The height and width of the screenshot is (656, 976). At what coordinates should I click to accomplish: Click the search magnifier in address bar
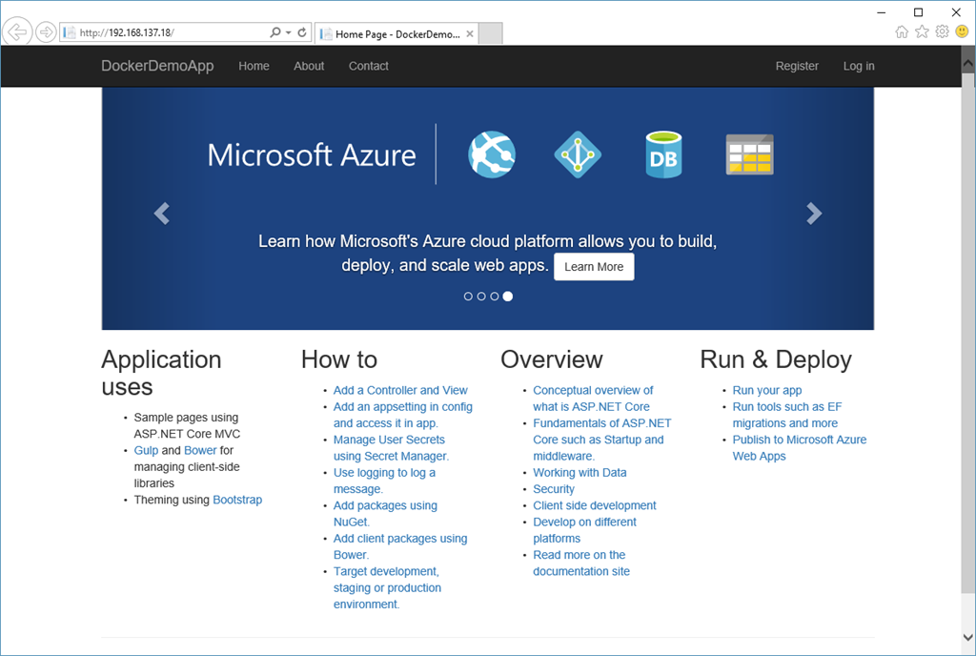click(x=275, y=32)
